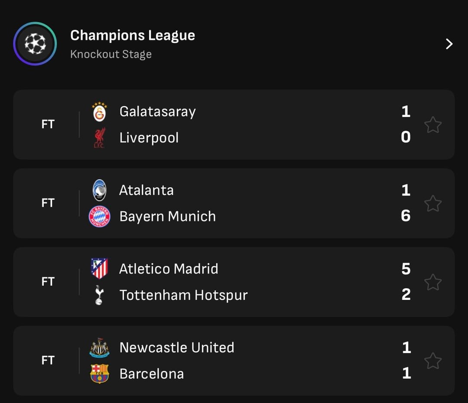Click the Newcastle United team crest
The height and width of the screenshot is (403, 468).
point(99,348)
